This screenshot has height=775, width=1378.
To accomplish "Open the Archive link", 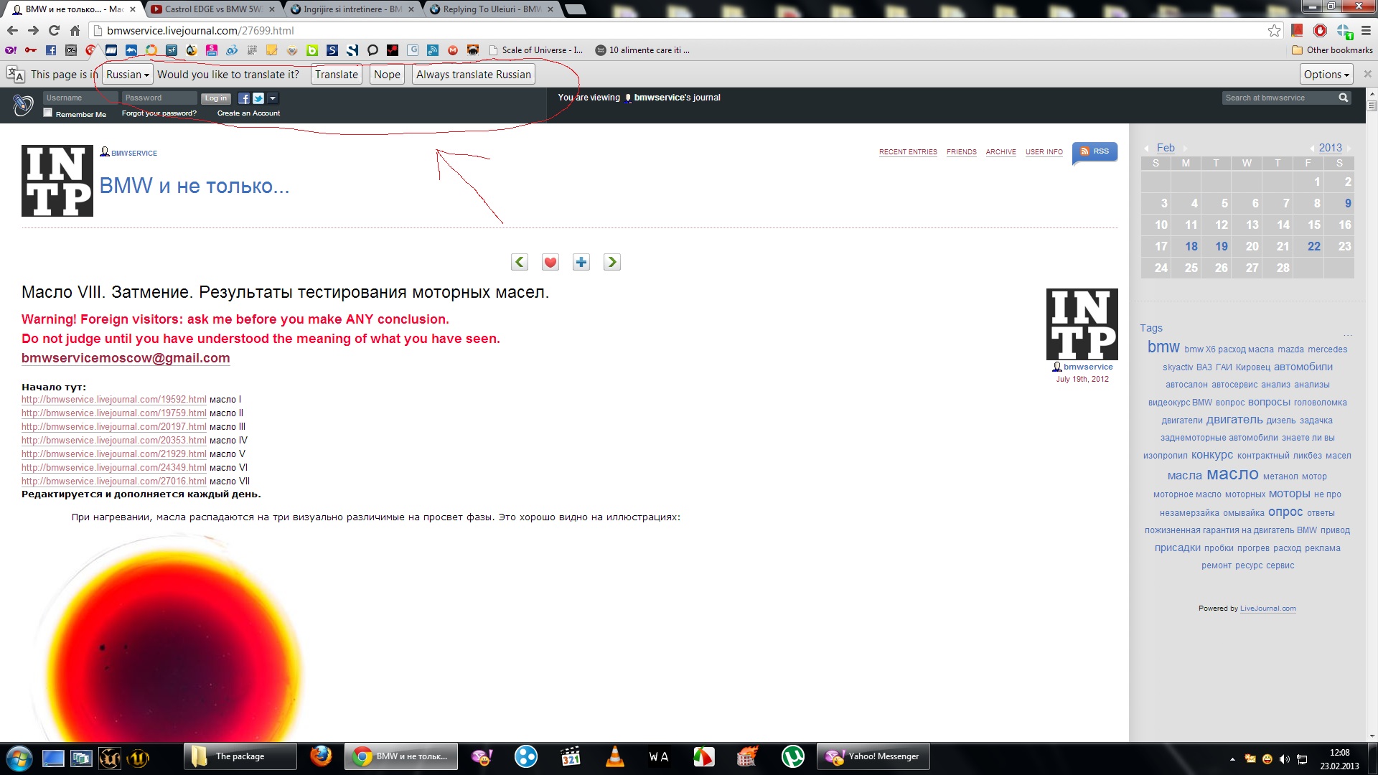I will pyautogui.click(x=1000, y=152).
